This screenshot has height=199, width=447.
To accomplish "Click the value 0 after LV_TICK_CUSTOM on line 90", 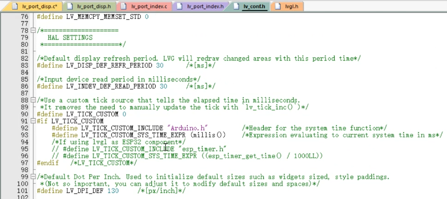I will 124,114.
